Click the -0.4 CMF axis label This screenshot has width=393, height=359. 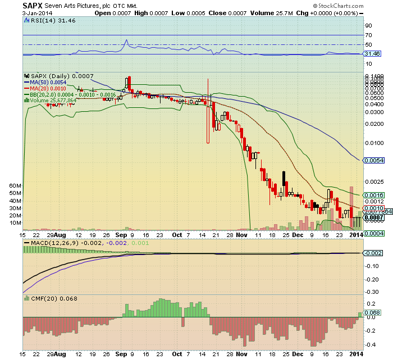point(370,344)
